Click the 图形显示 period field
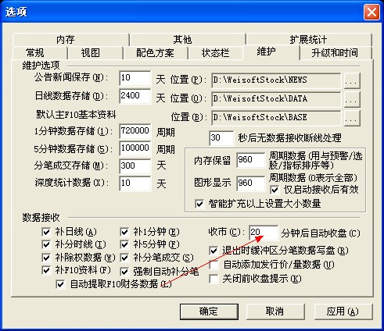The image size is (384, 331). tap(251, 183)
